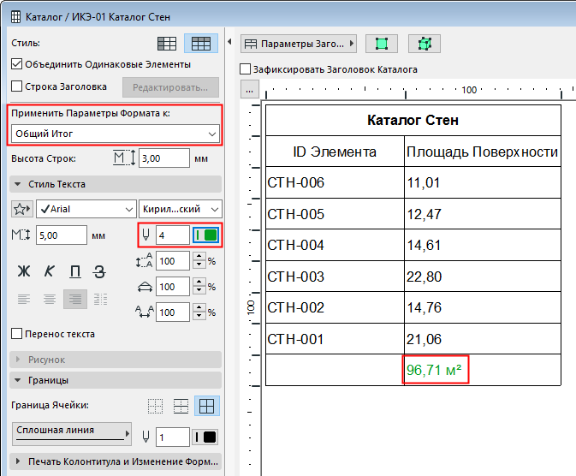Screen dimensions: 576x476
Task: Open the Кирил...ский encoding dropdown
Action: pyautogui.click(x=181, y=209)
